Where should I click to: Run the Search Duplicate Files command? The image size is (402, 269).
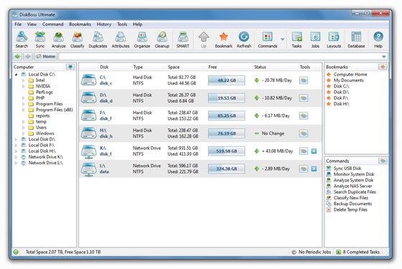pos(355,192)
